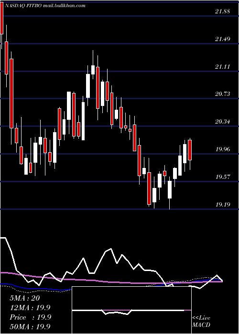Click the 21.88 price axis label
Image resolution: width=239 pixels, height=334 pixels.
coord(223,11)
